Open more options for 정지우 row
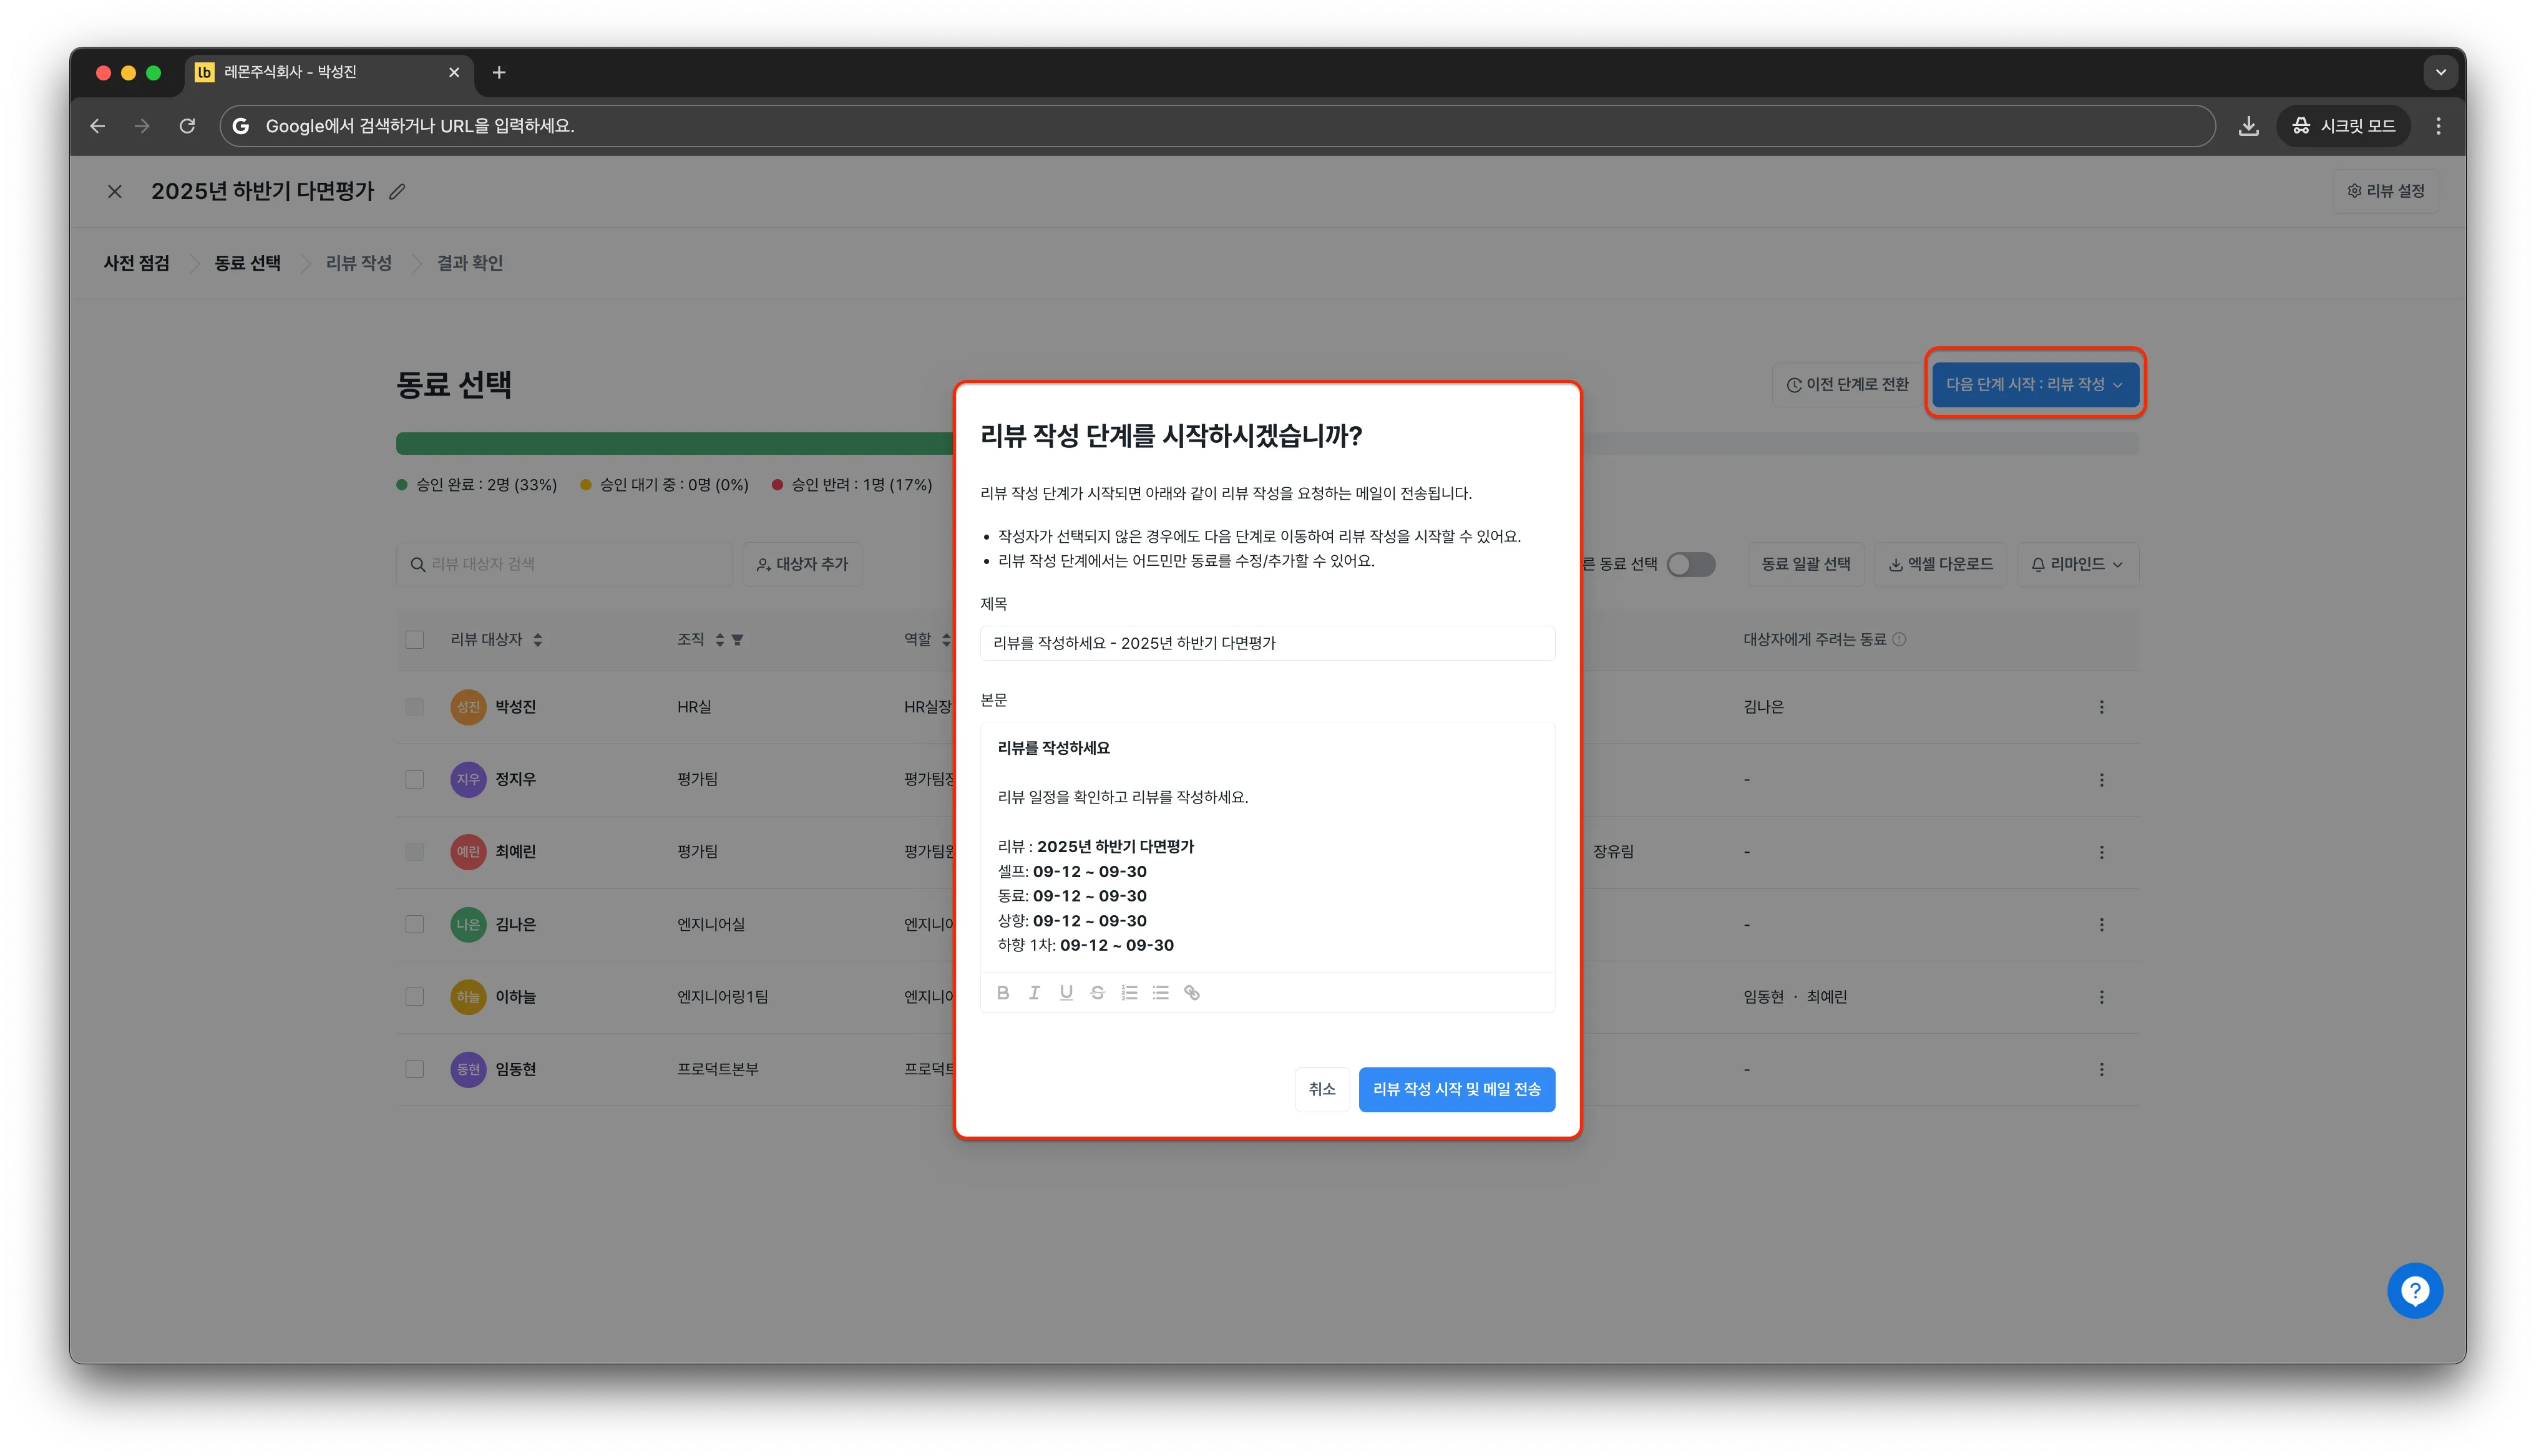 [x=2101, y=780]
